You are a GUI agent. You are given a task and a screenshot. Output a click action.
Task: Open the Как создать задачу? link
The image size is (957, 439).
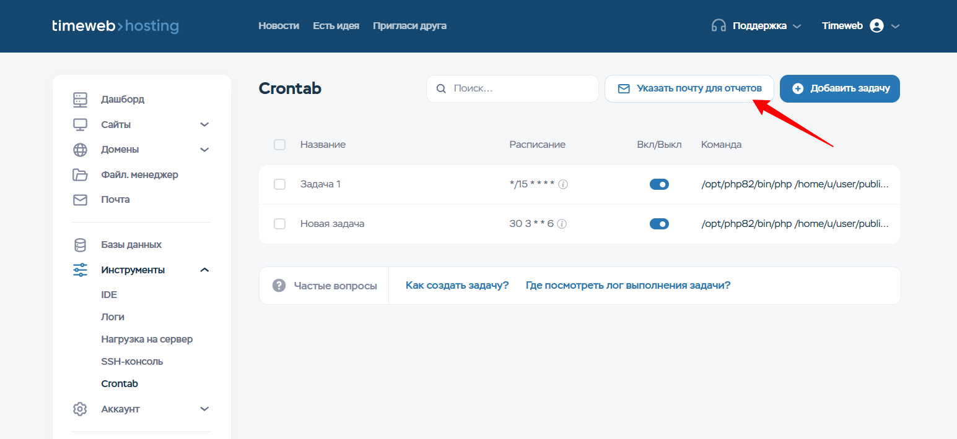click(x=457, y=285)
